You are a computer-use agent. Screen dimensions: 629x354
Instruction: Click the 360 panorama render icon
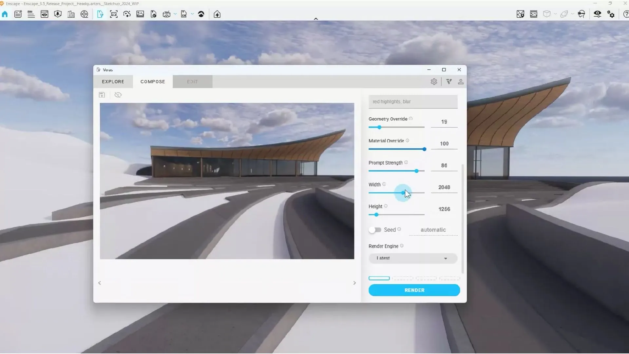click(166, 14)
